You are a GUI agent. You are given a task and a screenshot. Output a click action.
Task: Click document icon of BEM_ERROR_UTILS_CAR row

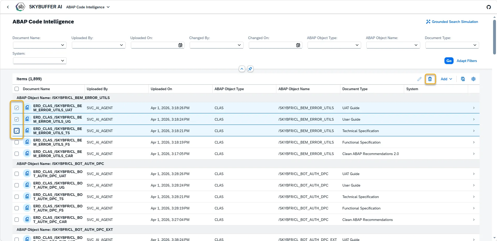(x=27, y=153)
